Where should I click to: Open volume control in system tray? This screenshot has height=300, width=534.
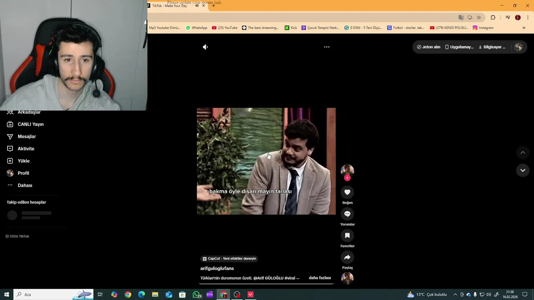[x=489, y=295]
